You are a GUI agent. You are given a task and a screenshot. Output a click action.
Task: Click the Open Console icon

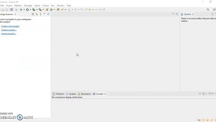pos(210,94)
